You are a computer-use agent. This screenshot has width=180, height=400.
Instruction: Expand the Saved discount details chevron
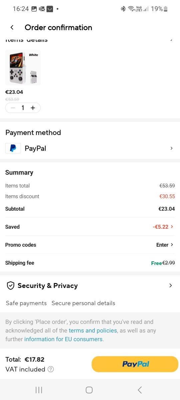pyautogui.click(x=172, y=227)
